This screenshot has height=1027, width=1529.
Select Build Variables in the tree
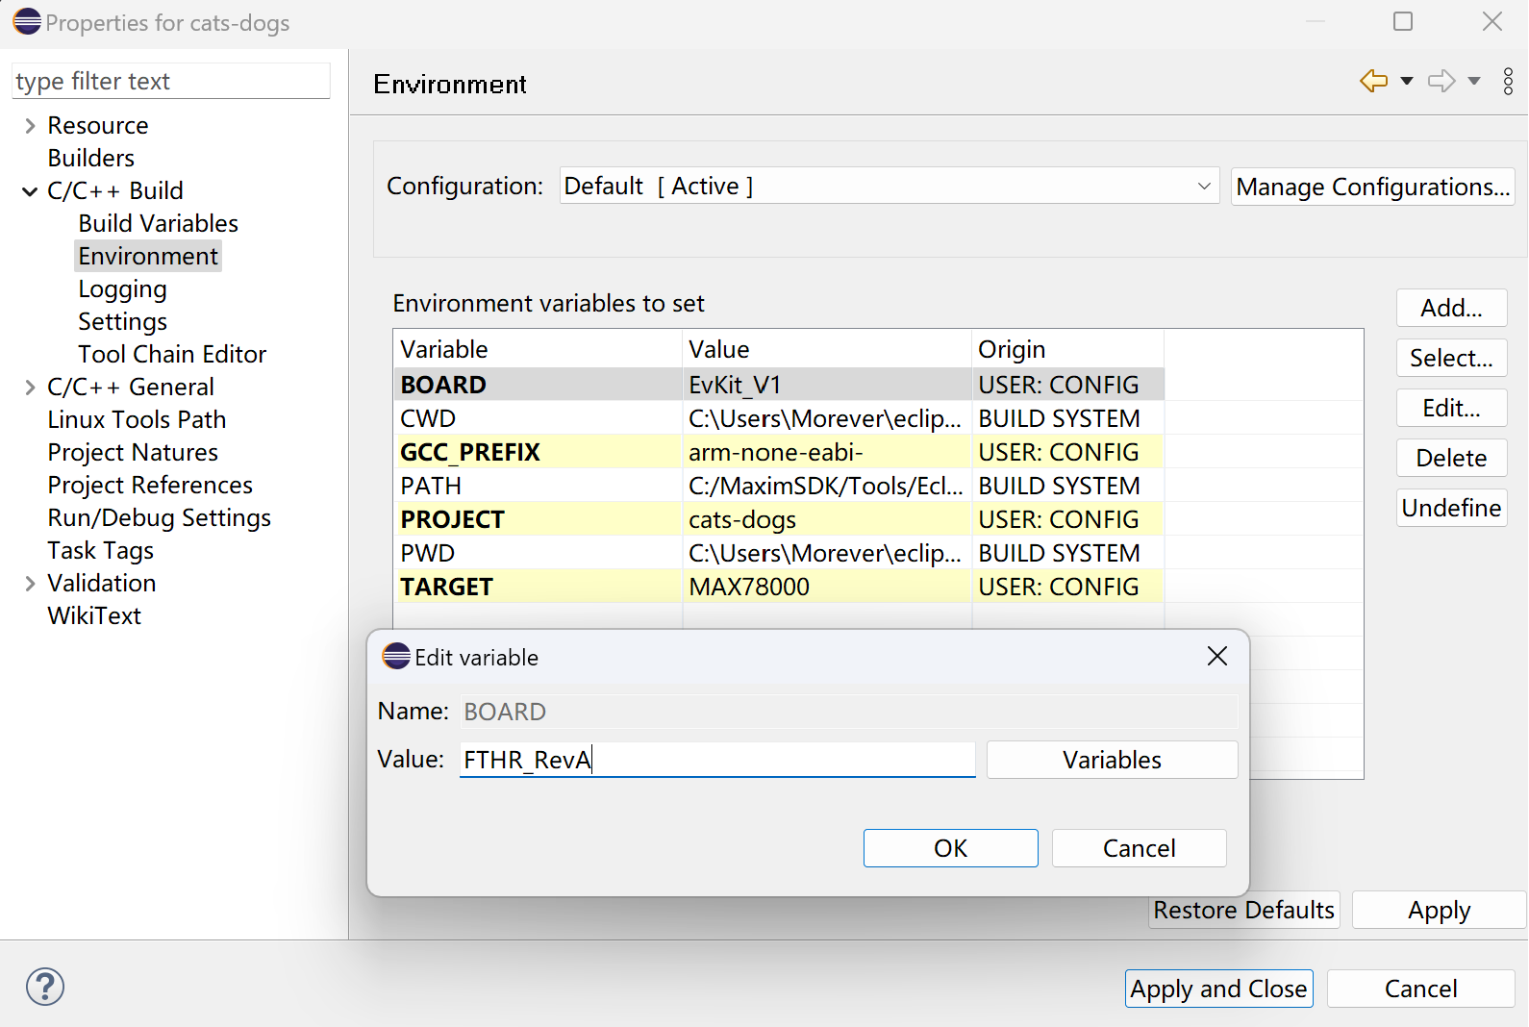point(159,223)
